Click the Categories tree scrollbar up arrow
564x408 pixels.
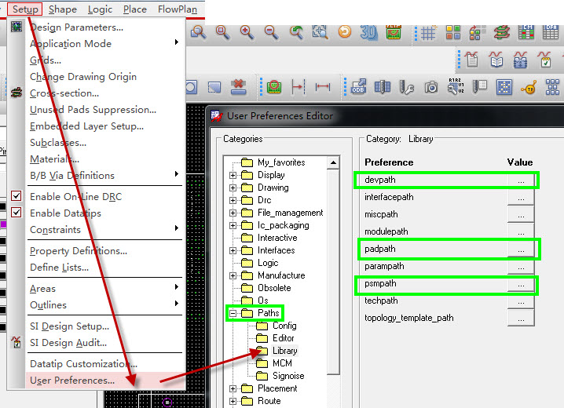coord(334,162)
